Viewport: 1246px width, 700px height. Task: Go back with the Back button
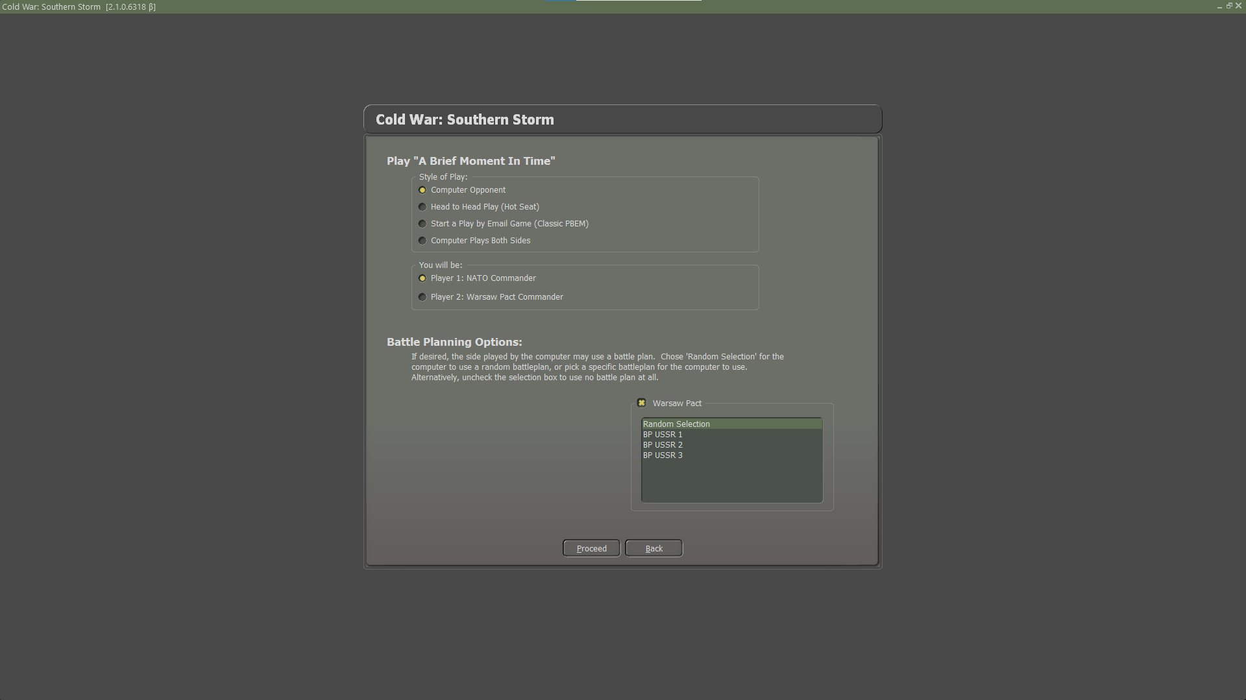point(654,548)
